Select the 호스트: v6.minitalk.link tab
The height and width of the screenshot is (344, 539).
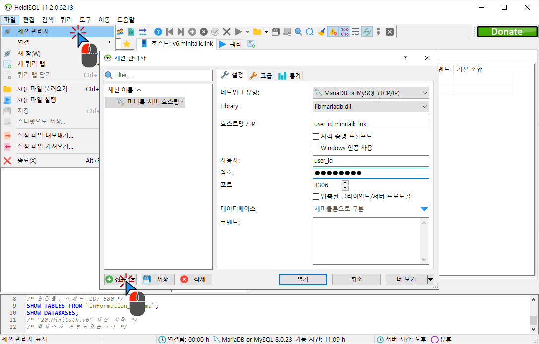coord(177,44)
